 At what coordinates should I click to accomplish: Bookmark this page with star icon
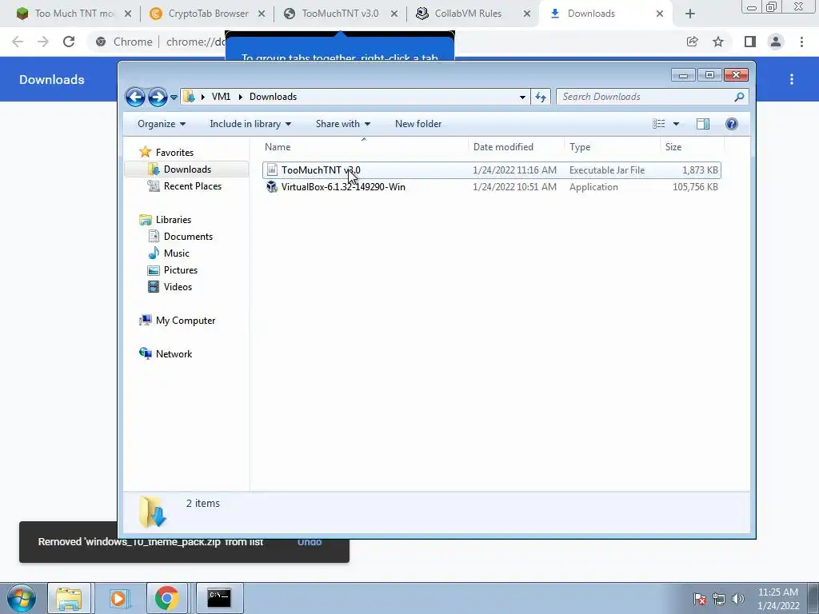click(x=718, y=42)
